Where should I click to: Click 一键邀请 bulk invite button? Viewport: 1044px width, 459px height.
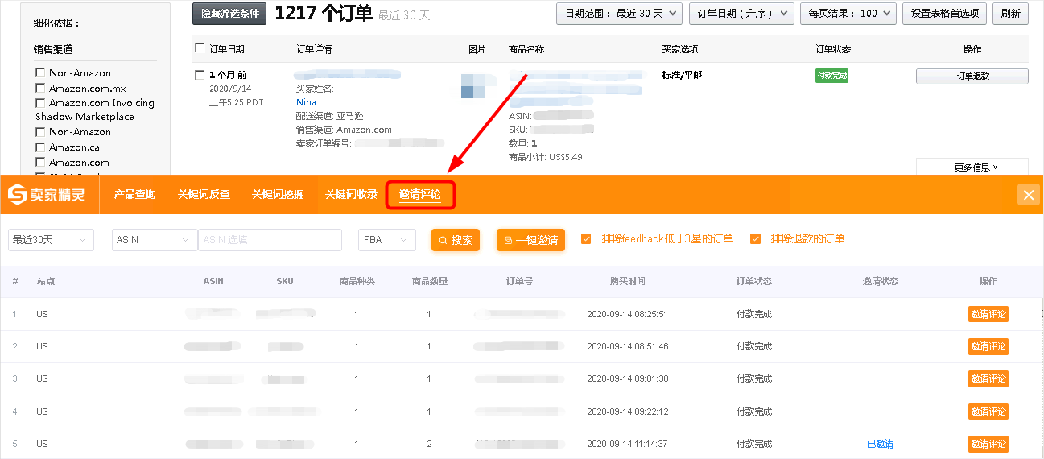pyautogui.click(x=530, y=240)
